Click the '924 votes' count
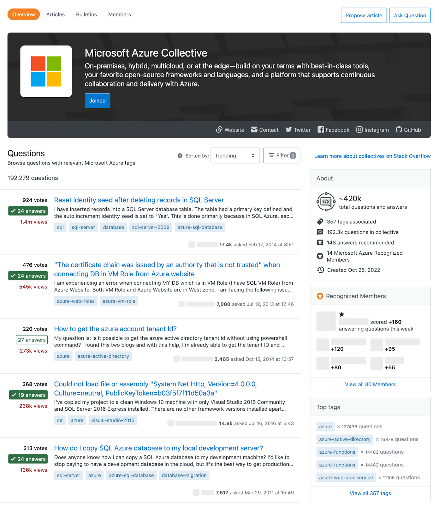This screenshot has width=439, height=505. [x=35, y=200]
